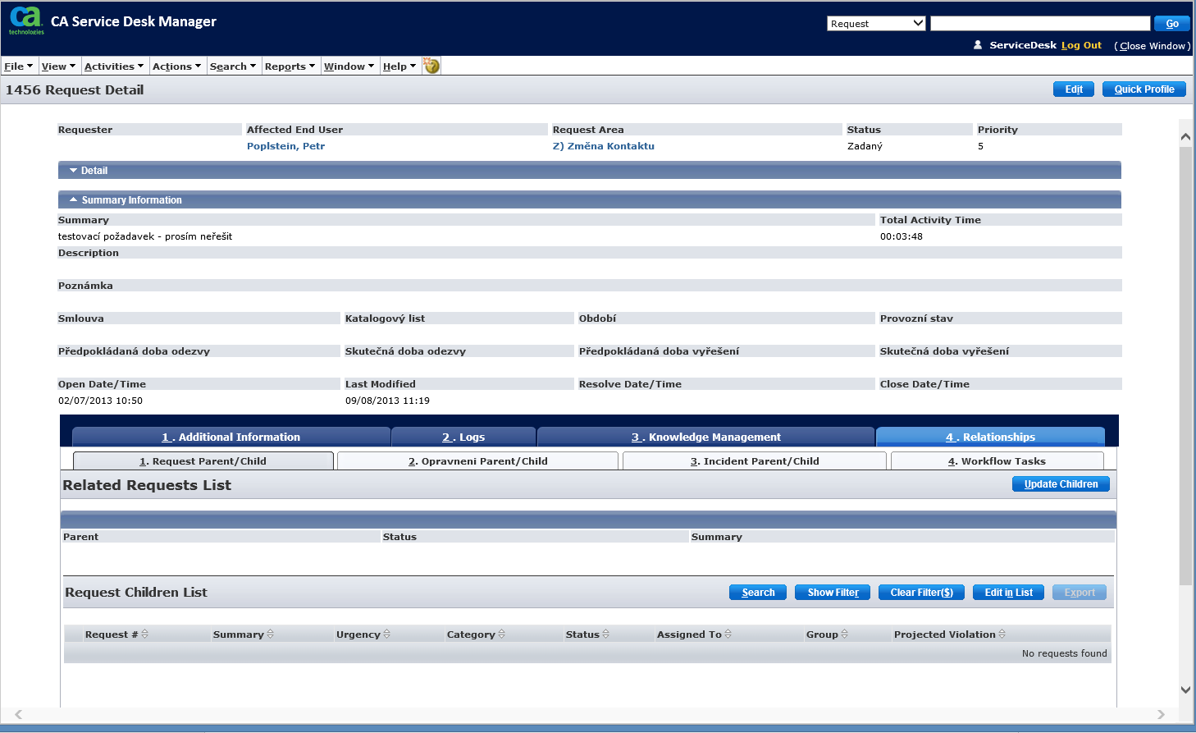Viewport: 1196px width, 733px height.
Task: Click Search in Request Children List
Action: click(x=758, y=593)
